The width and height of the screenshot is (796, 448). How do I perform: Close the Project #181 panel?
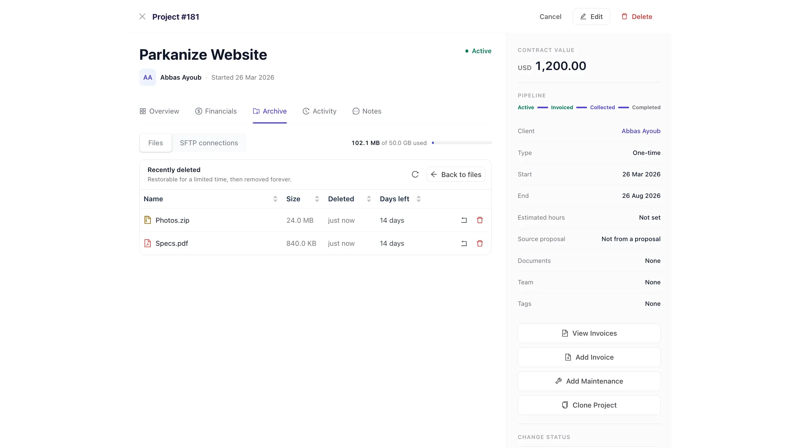[x=142, y=16]
